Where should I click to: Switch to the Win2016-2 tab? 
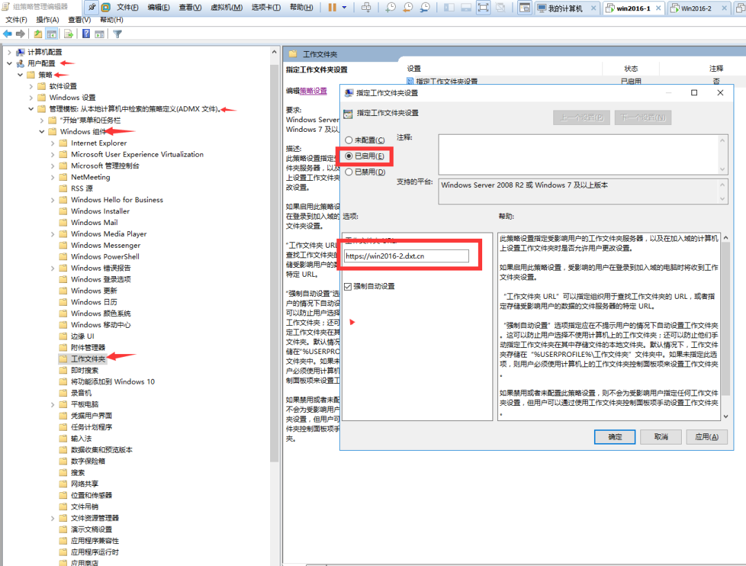[696, 8]
